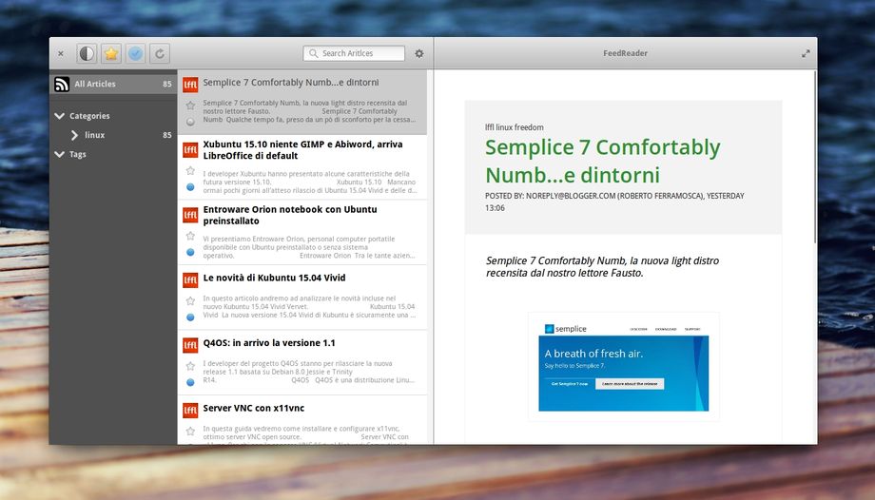This screenshot has height=500, width=875.
Task: Click the All Articles count 85
Action: point(167,84)
